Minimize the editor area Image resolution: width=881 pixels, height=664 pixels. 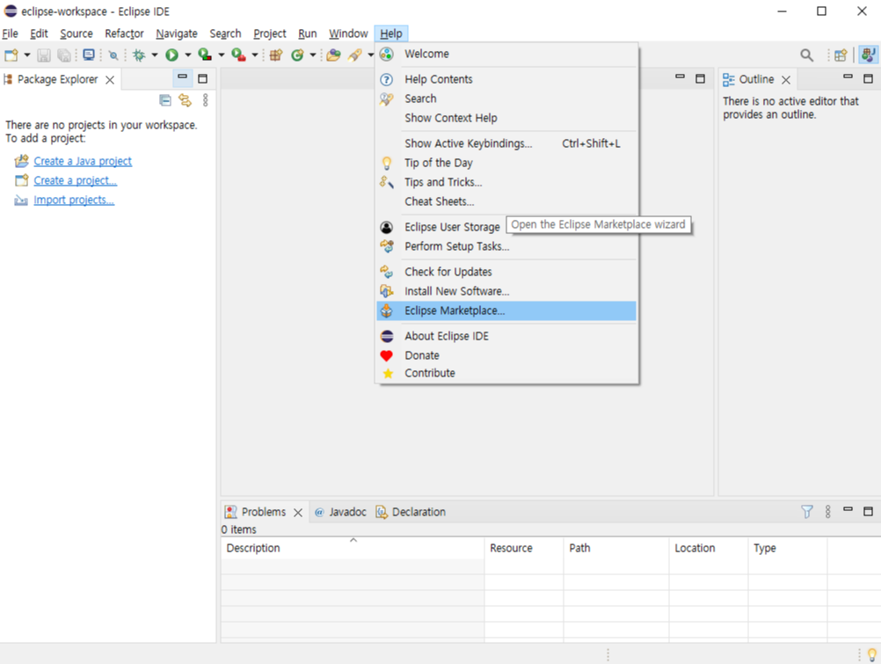680,77
